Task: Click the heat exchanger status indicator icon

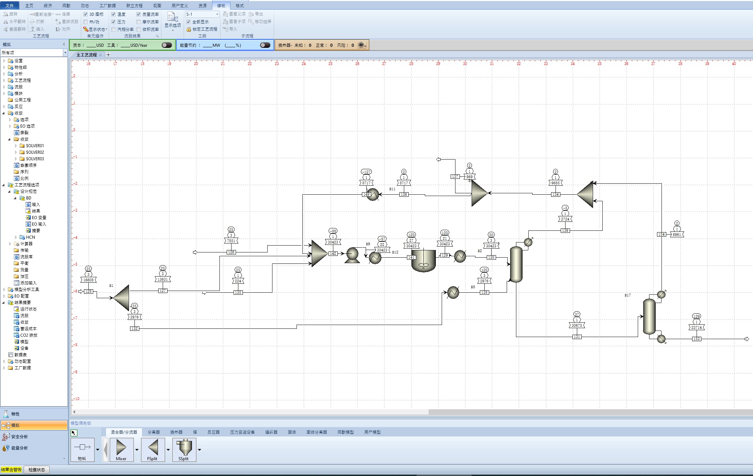Action: click(x=362, y=45)
